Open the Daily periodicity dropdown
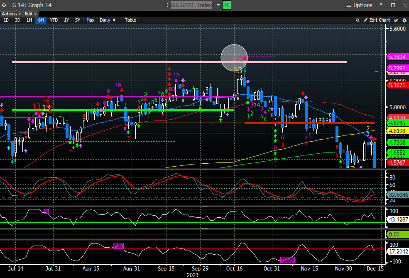Image resolution: width=409 pixels, height=278 pixels. (x=108, y=20)
